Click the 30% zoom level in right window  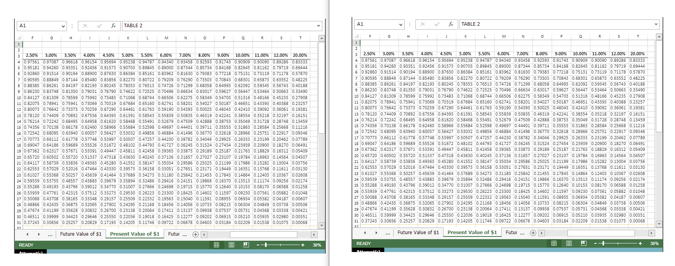tap(654, 243)
